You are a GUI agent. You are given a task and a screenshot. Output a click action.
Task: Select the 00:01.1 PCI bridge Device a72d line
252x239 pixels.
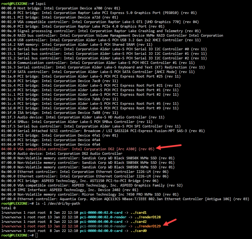click(60, 17)
